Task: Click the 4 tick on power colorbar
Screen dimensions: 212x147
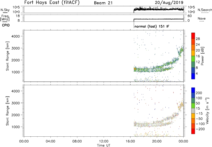Action: pyautogui.click(x=197, y=73)
